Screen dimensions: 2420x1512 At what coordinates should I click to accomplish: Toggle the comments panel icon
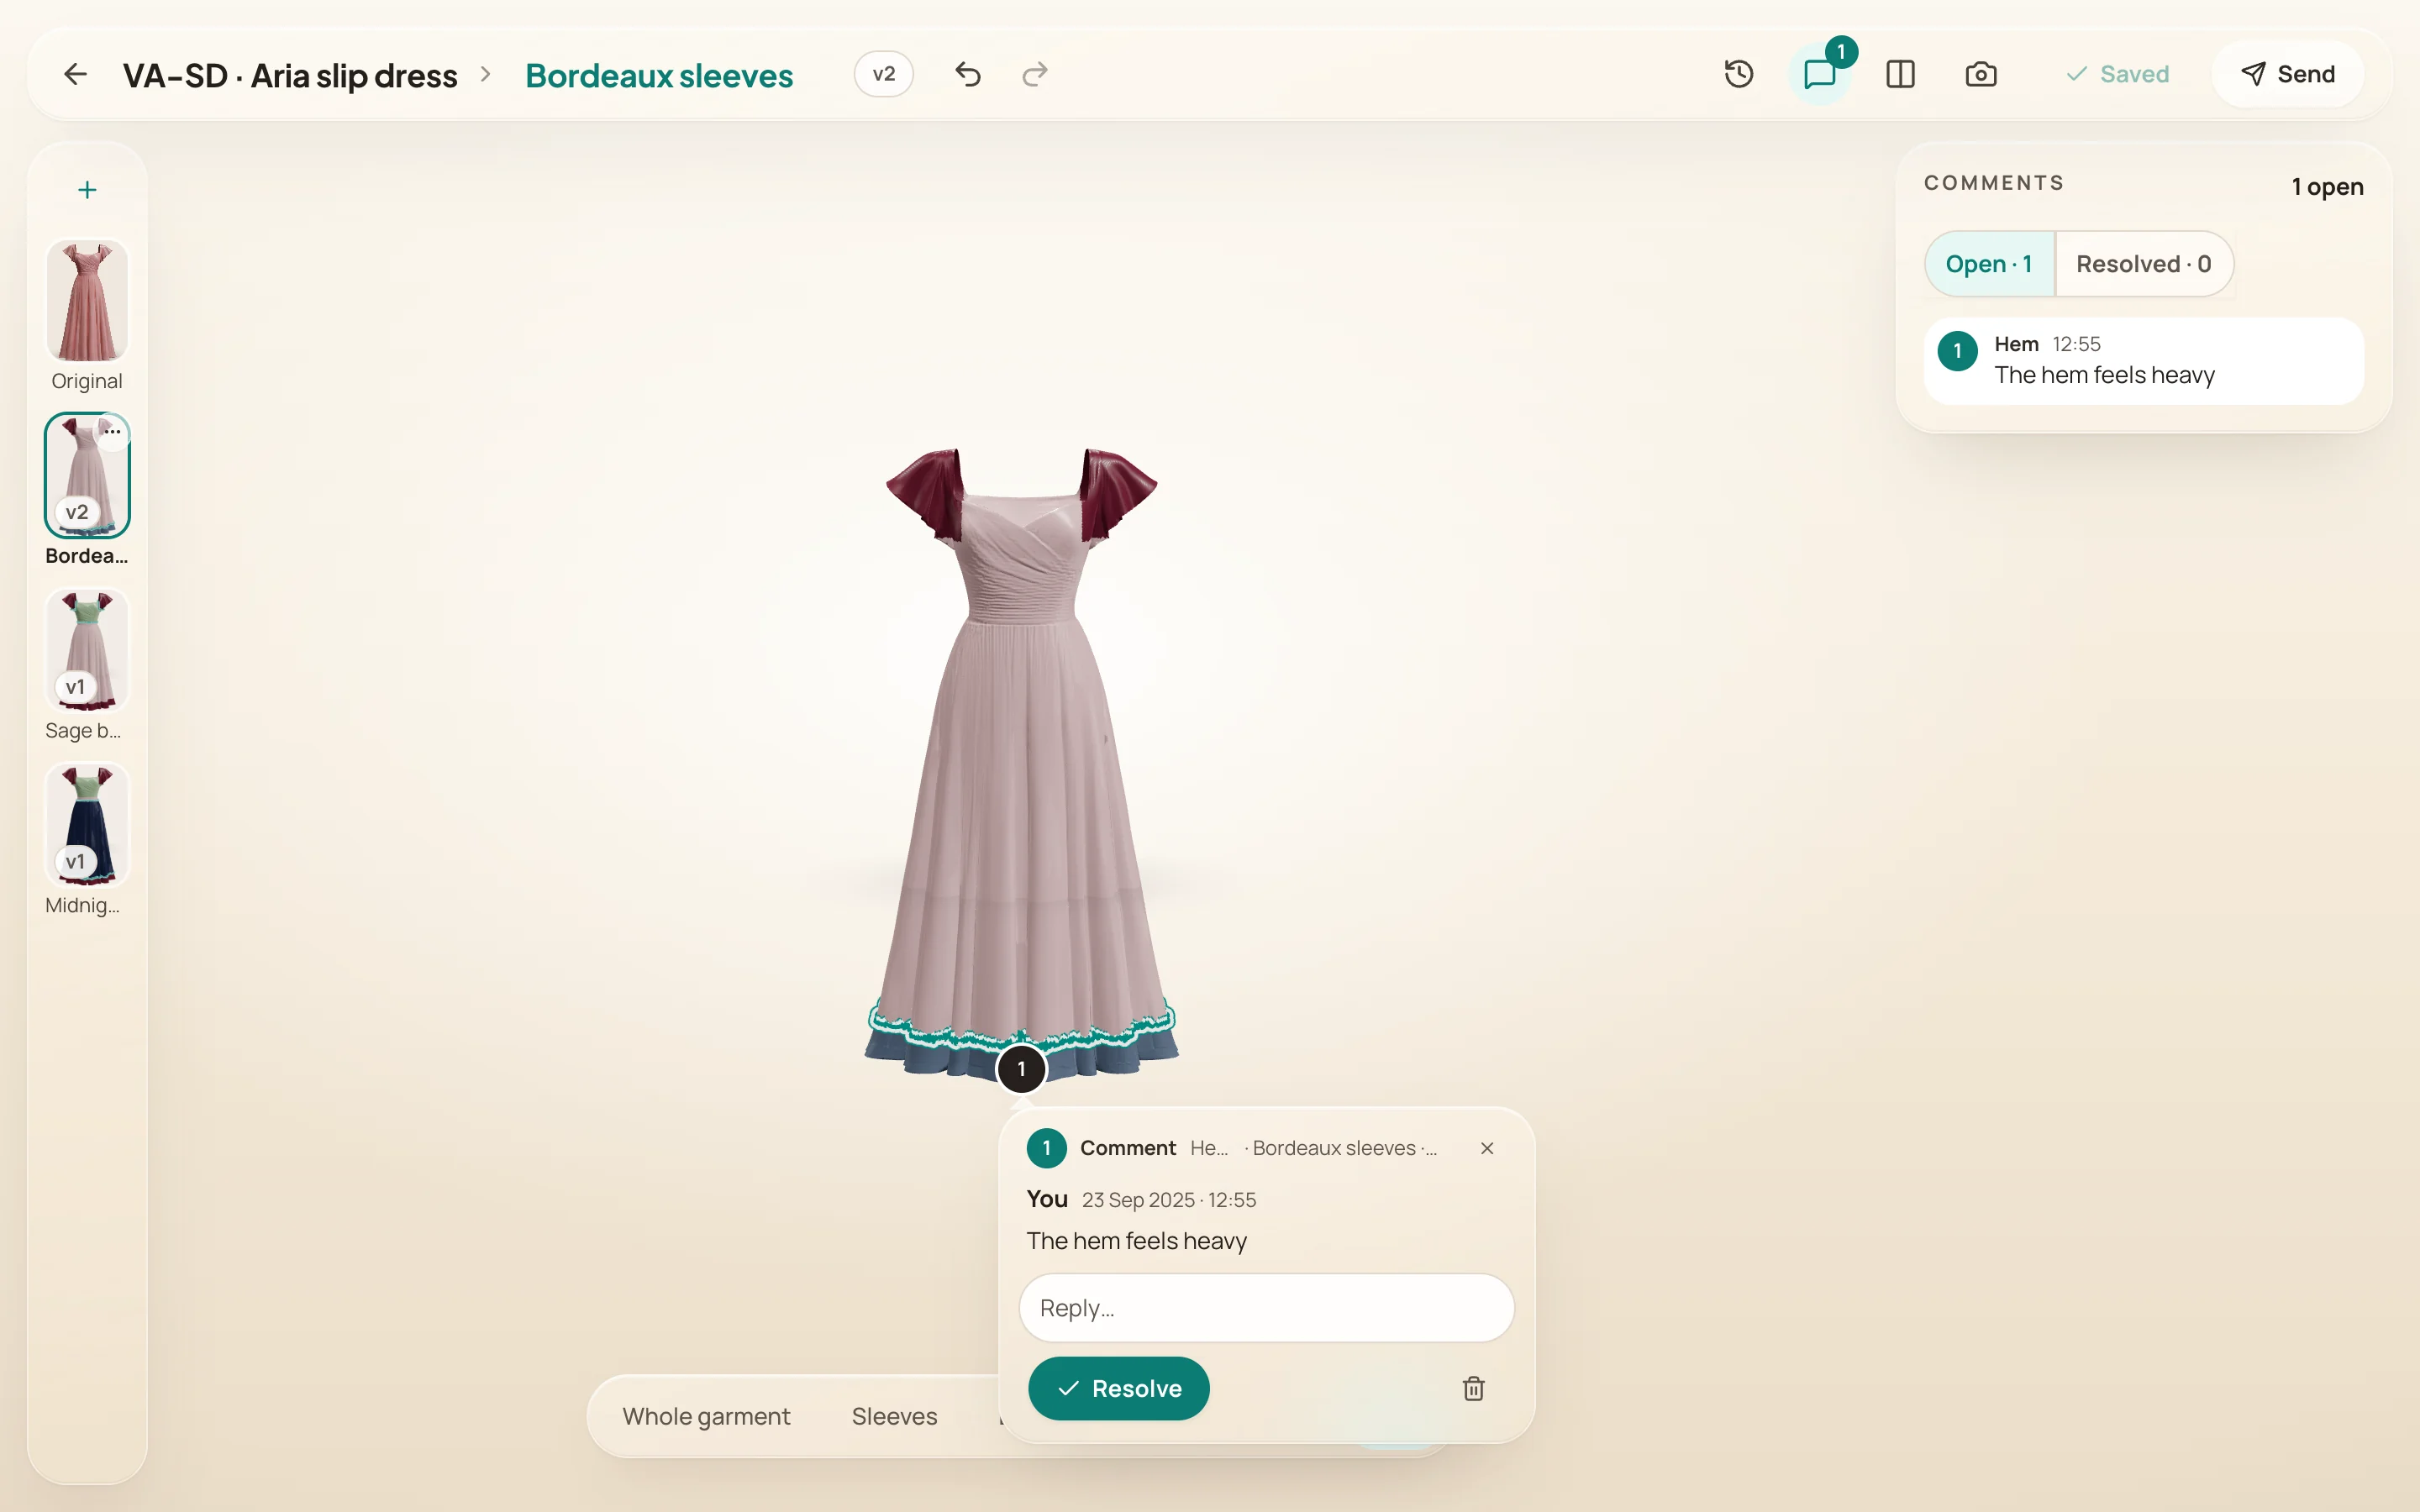click(x=1820, y=74)
